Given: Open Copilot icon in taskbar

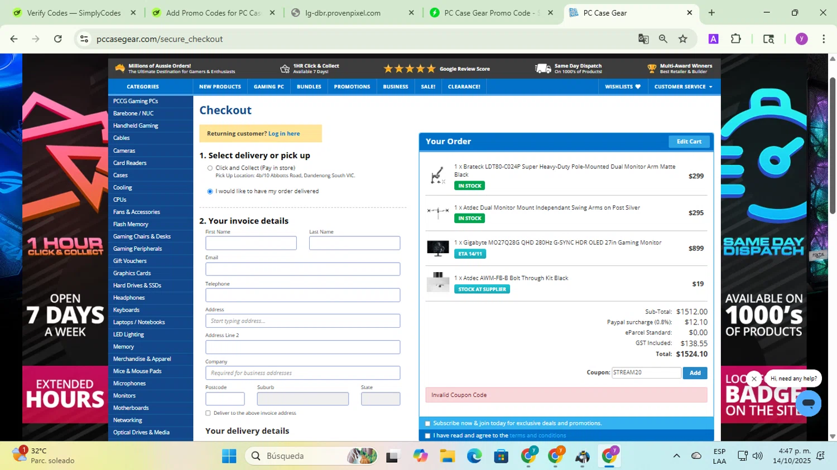Looking at the screenshot, I should (420, 456).
